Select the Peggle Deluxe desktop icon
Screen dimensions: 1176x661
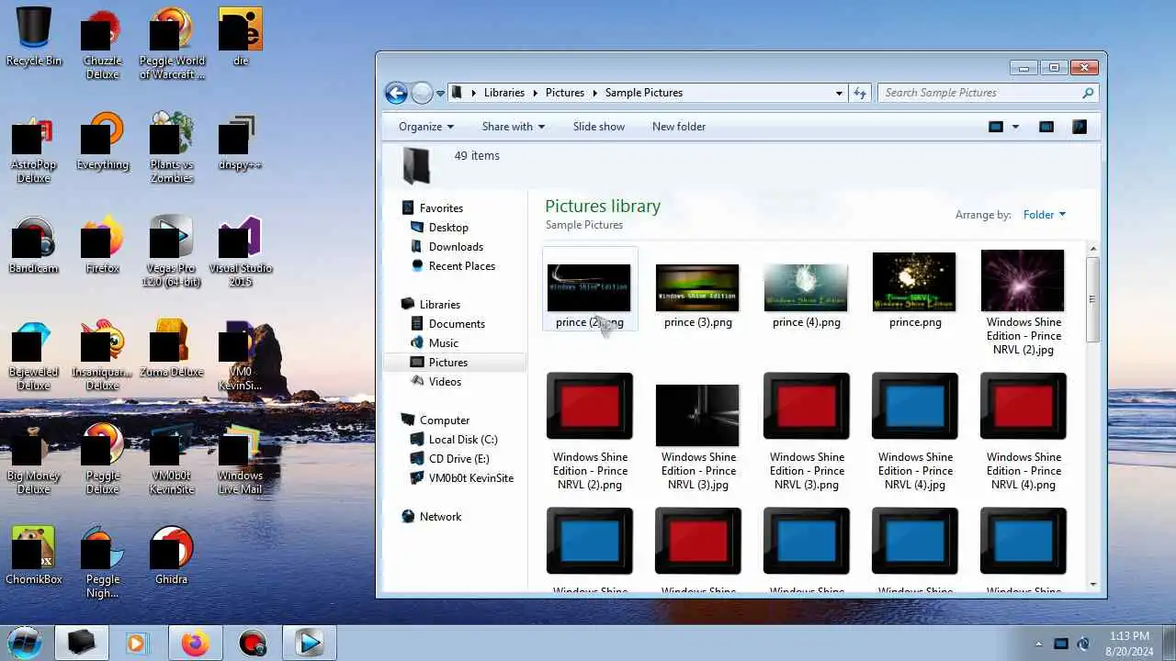(102, 459)
